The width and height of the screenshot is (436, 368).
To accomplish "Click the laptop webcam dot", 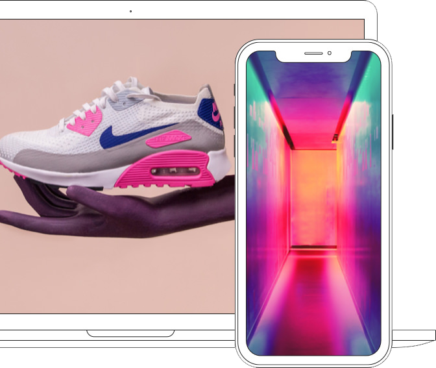I will point(130,11).
